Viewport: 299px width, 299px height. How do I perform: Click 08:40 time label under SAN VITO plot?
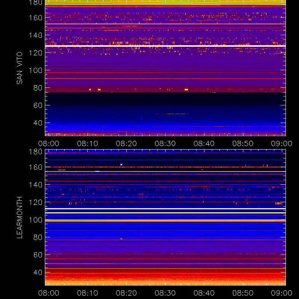click(x=204, y=144)
